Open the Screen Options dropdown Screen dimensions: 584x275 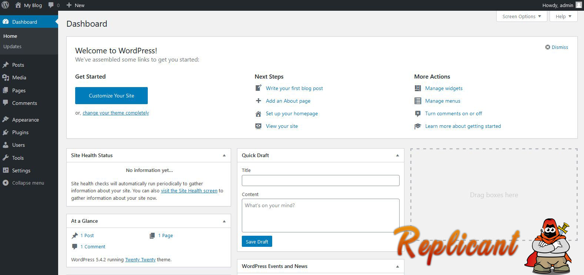click(521, 16)
